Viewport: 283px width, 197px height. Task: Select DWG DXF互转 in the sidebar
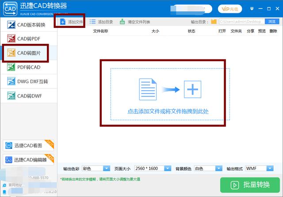29,81
